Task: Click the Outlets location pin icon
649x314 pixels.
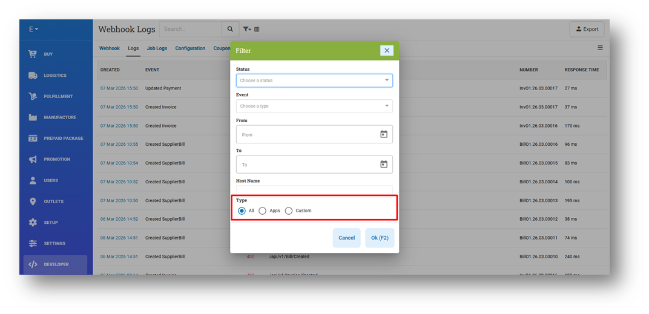Action: pyautogui.click(x=33, y=201)
